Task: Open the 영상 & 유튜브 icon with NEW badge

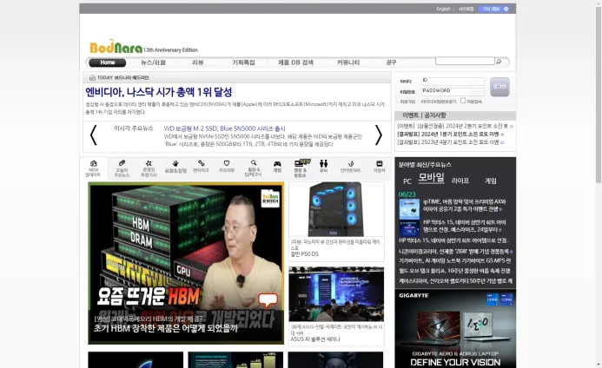Action: pos(301,168)
